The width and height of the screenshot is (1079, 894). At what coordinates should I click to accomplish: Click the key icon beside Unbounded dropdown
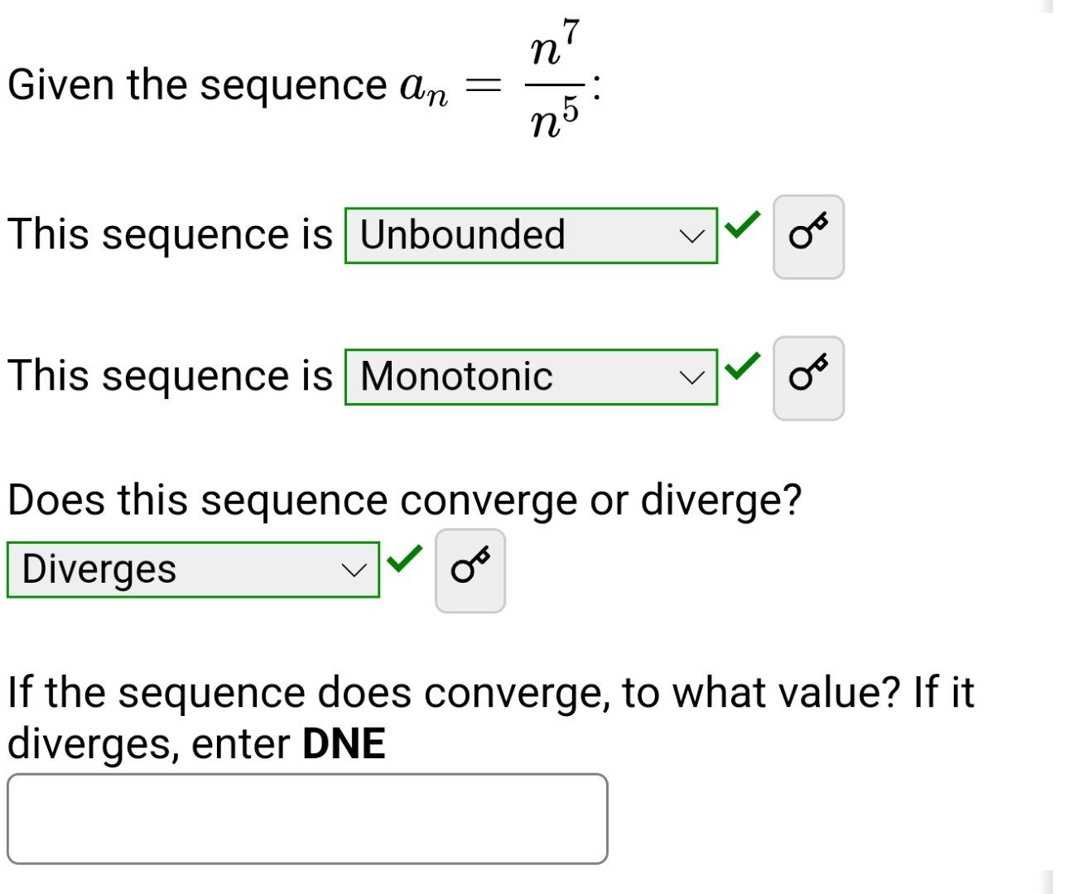point(808,237)
